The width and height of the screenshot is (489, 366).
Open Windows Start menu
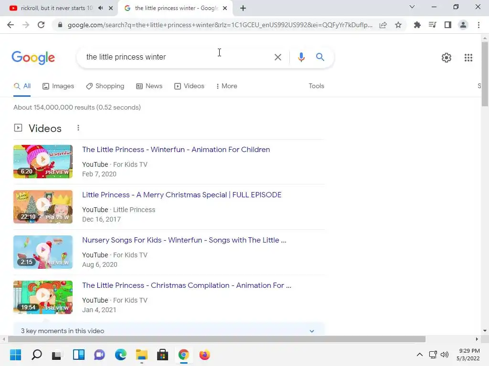16,355
